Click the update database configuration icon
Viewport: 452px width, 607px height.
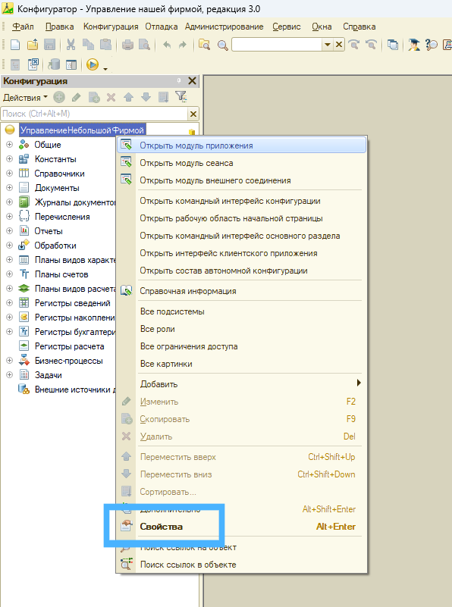coord(54,64)
